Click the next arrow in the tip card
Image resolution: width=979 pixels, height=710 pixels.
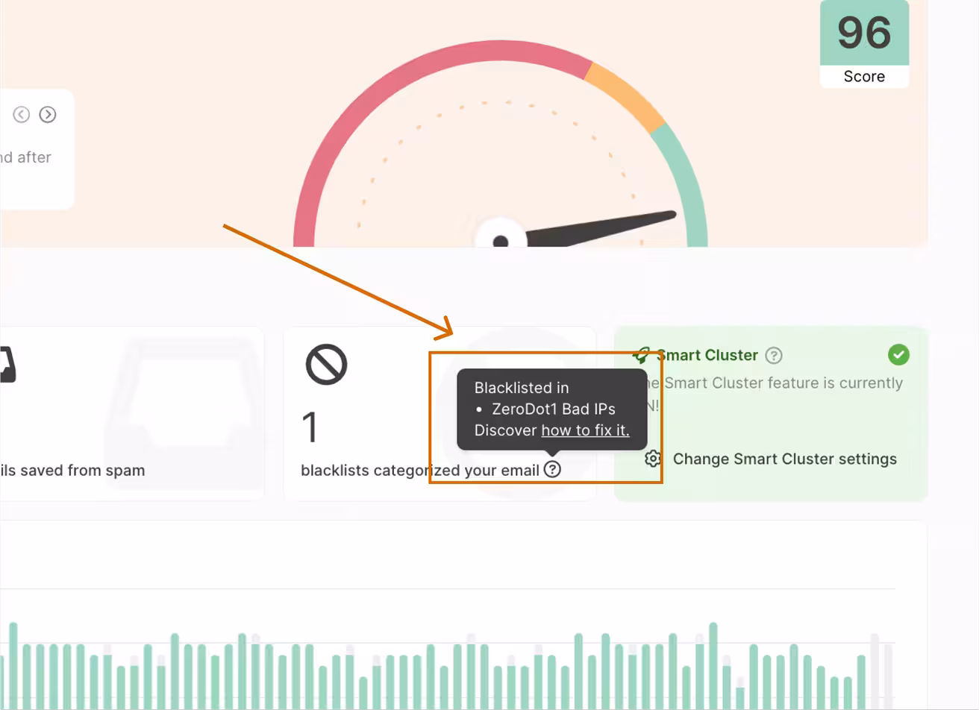coord(48,114)
